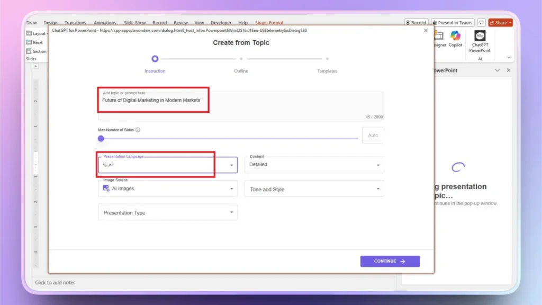The height and width of the screenshot is (305, 542).
Task: Click the Section option
Action: pyautogui.click(x=36, y=51)
